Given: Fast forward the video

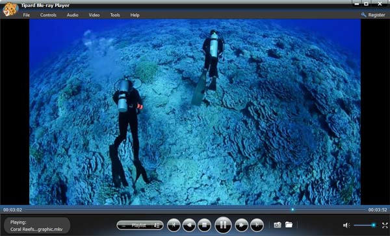Looking at the screenshot, I should pyautogui.click(x=241, y=225).
